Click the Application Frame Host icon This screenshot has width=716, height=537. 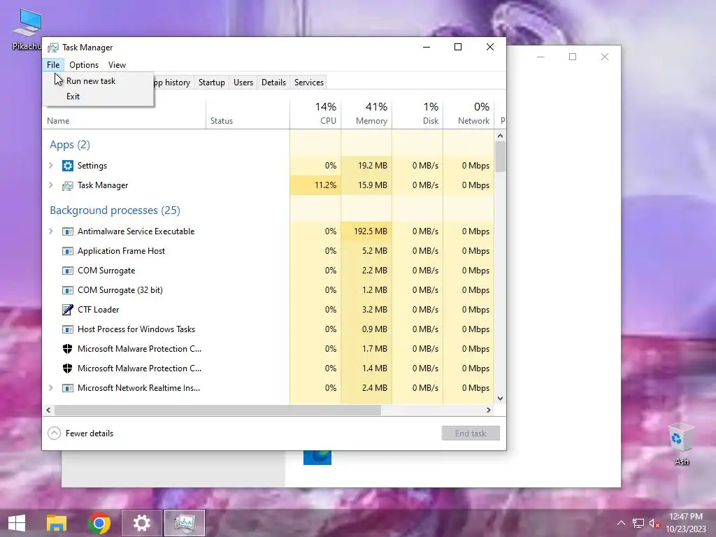coord(68,251)
